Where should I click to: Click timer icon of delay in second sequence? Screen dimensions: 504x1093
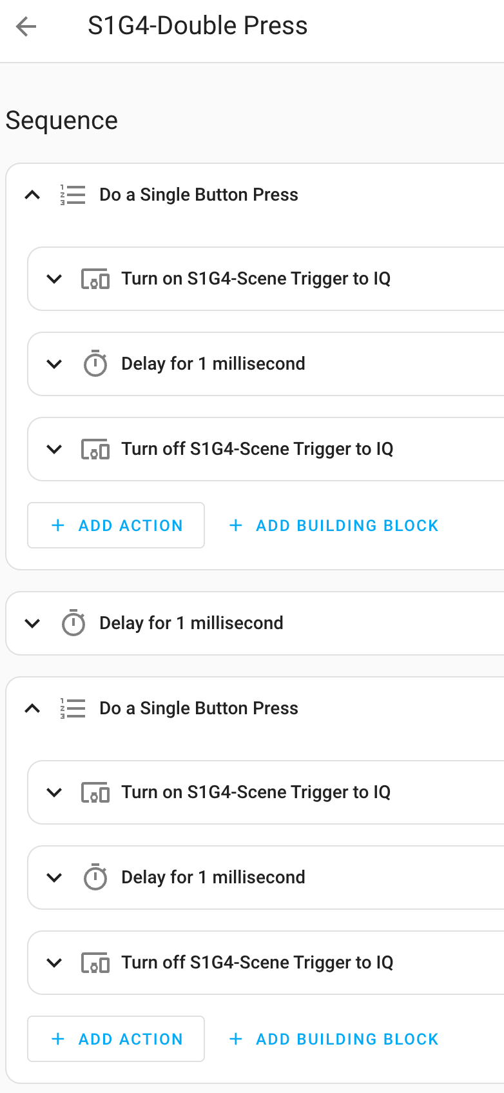click(95, 877)
